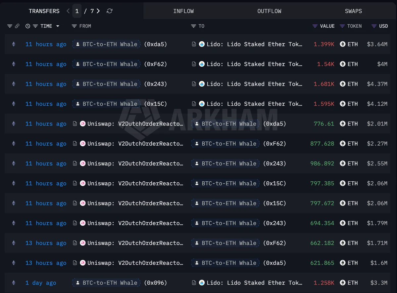
Task: Open the FROM column filter
Action: pyautogui.click(x=74, y=26)
